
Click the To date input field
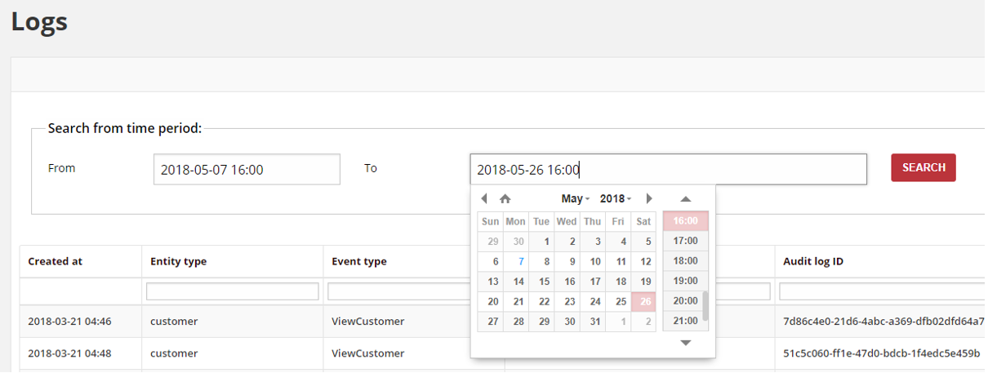pyautogui.click(x=668, y=170)
